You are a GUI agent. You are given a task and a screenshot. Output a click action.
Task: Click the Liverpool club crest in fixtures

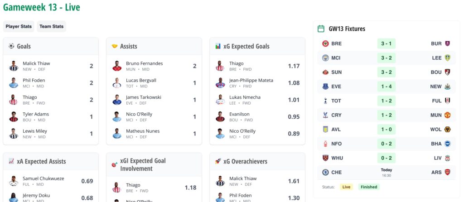(x=448, y=158)
